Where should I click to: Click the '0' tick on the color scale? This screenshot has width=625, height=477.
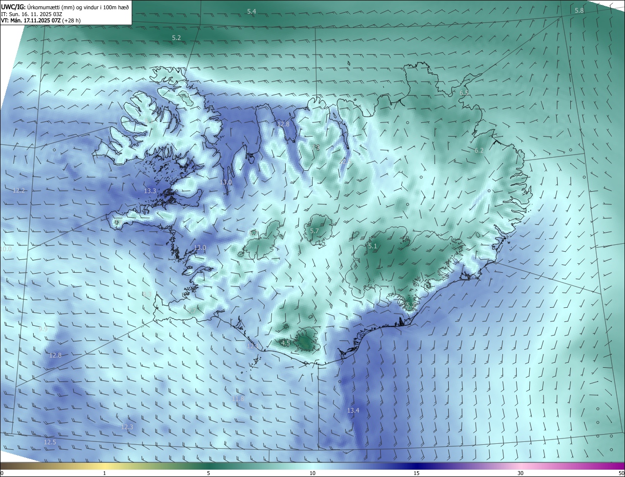(x=2, y=473)
